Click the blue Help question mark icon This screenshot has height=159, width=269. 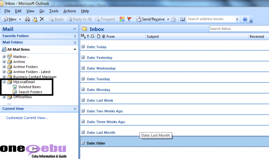pyautogui.click(x=245, y=19)
